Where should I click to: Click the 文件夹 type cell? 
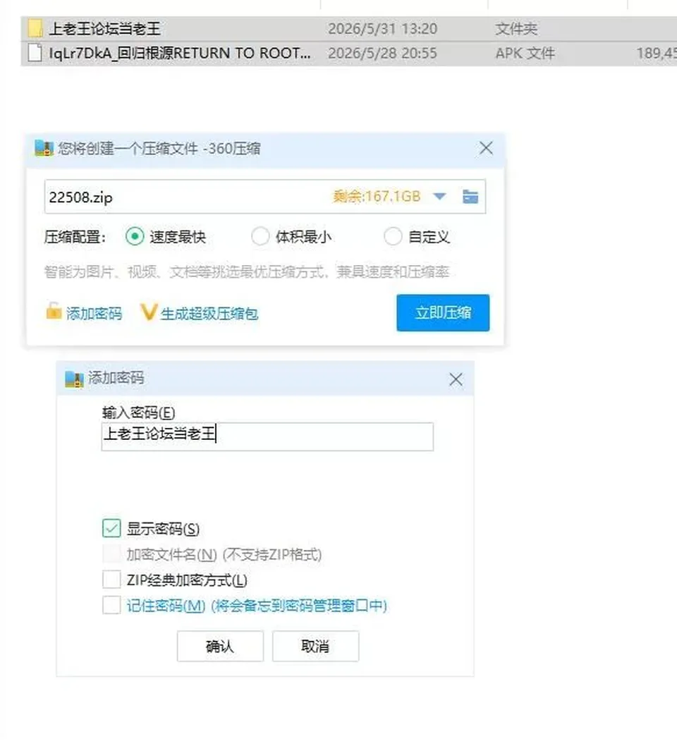(516, 29)
